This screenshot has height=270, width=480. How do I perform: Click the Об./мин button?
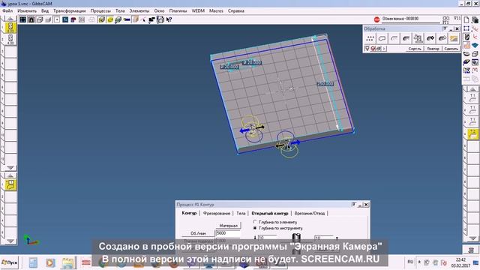pos(198,233)
